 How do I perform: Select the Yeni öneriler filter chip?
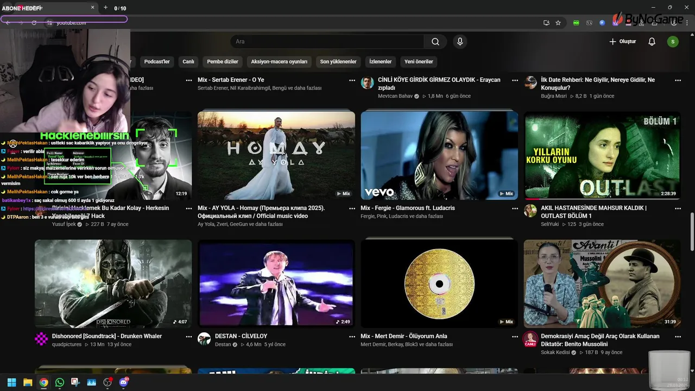pos(419,61)
